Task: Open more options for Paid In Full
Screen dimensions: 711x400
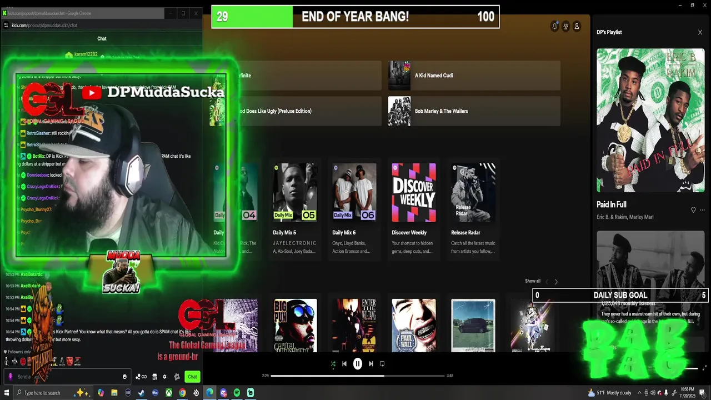Action: [702, 210]
